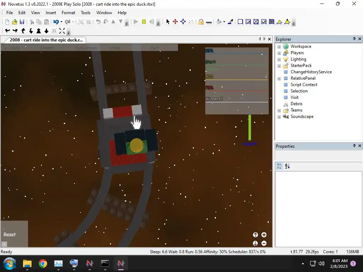This screenshot has height=272, width=363.
Task: Click the tilt camera down toolbar arrow
Action: 31,30
